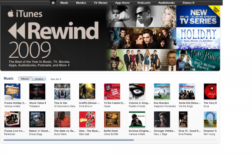Click Buffet Hotel album title text
Image resolution: width=252 pixels, height=157 pixels.
pyautogui.click(x=111, y=131)
